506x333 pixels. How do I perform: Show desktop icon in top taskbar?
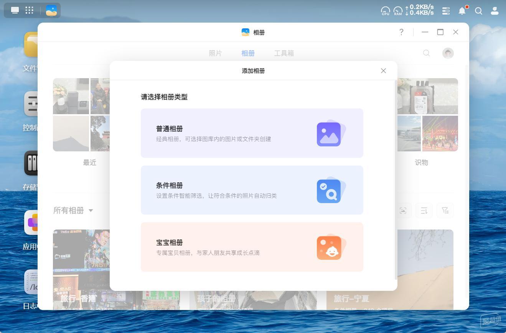click(15, 10)
